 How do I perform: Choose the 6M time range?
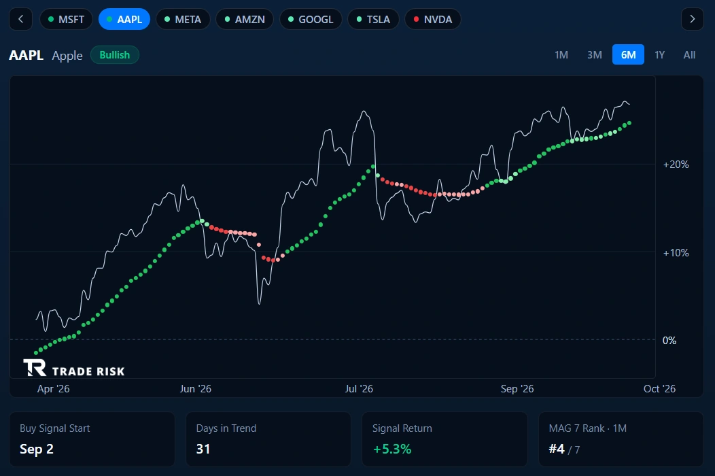coord(628,55)
